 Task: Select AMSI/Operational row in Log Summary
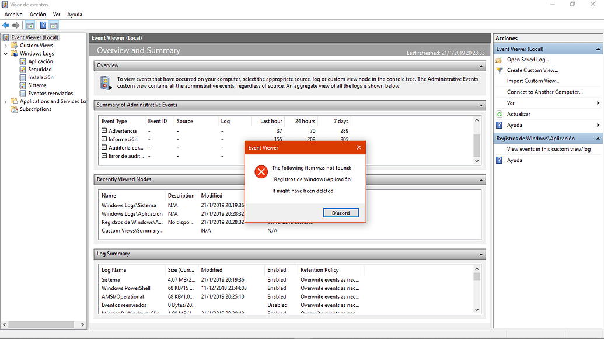tap(231, 296)
